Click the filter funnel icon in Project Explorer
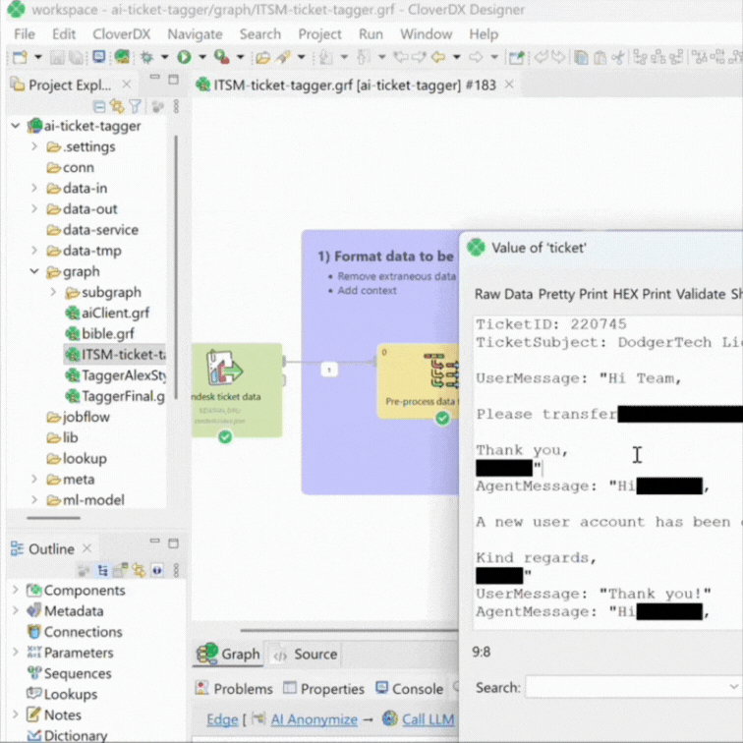The image size is (743, 743). pyautogui.click(x=136, y=106)
